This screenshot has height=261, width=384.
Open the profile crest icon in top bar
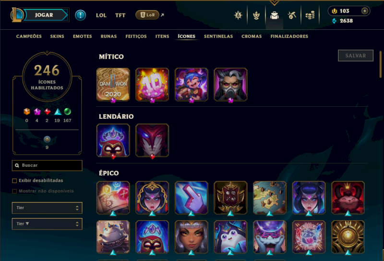coord(238,15)
